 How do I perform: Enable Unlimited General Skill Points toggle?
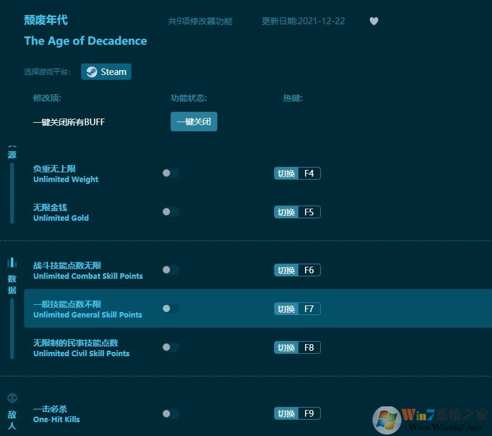[171, 309]
